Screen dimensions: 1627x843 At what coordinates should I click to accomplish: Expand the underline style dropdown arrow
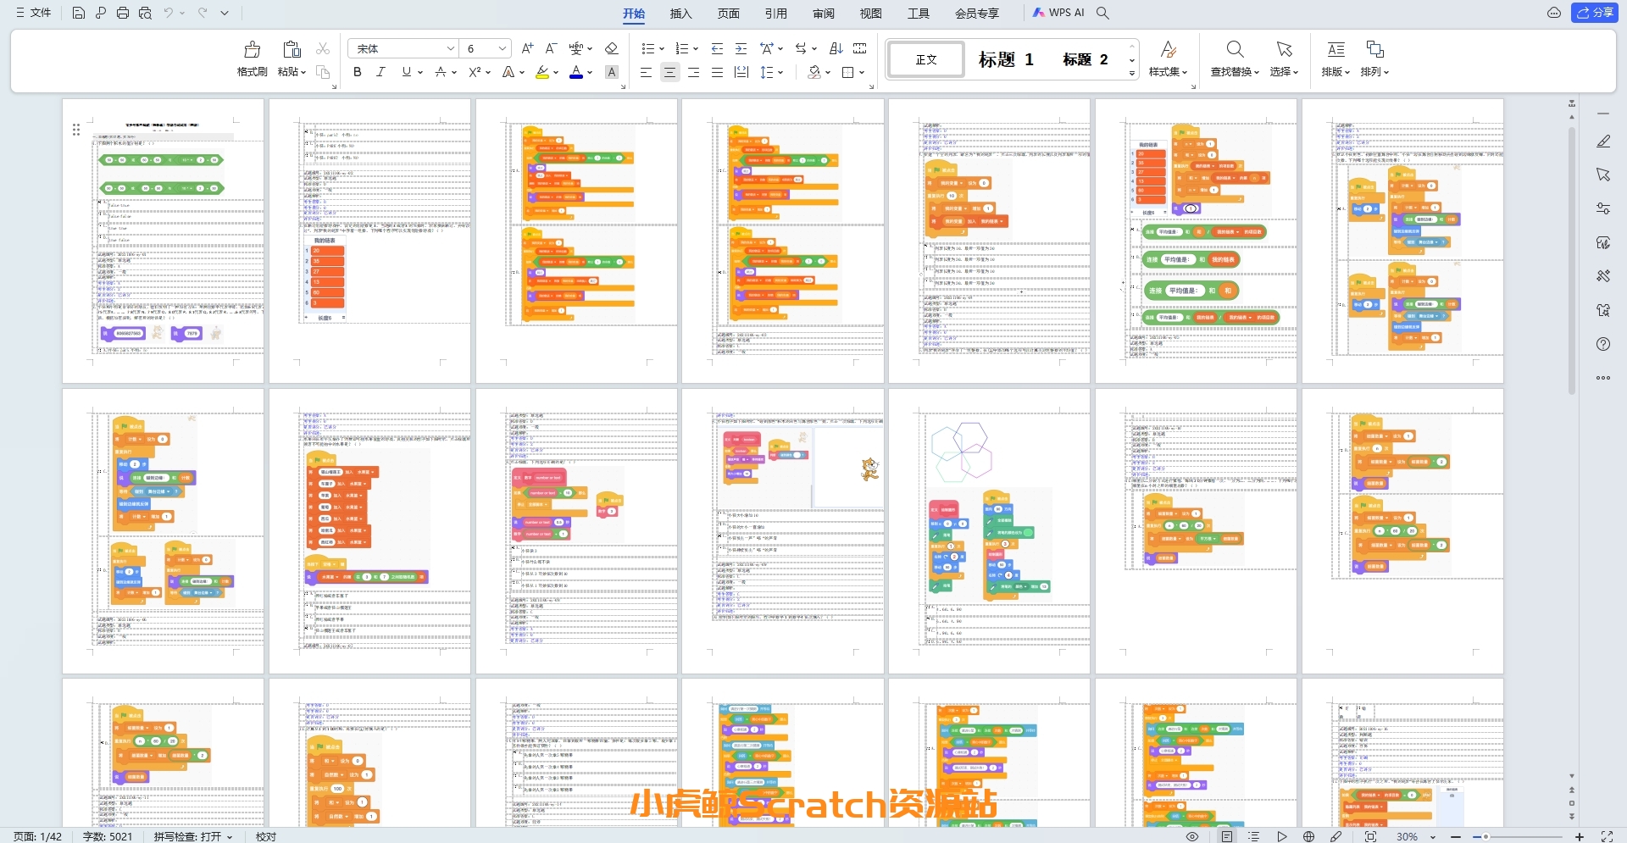pyautogui.click(x=420, y=72)
